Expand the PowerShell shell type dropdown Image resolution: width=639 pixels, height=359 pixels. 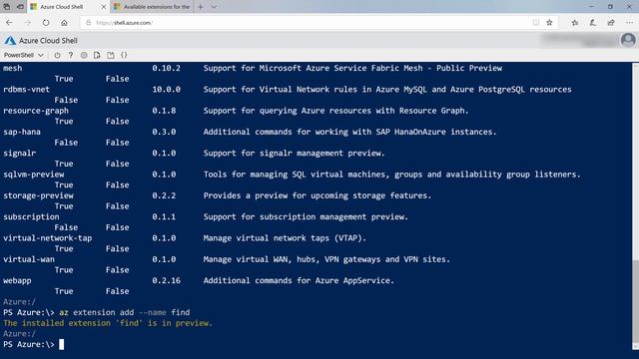(x=24, y=56)
